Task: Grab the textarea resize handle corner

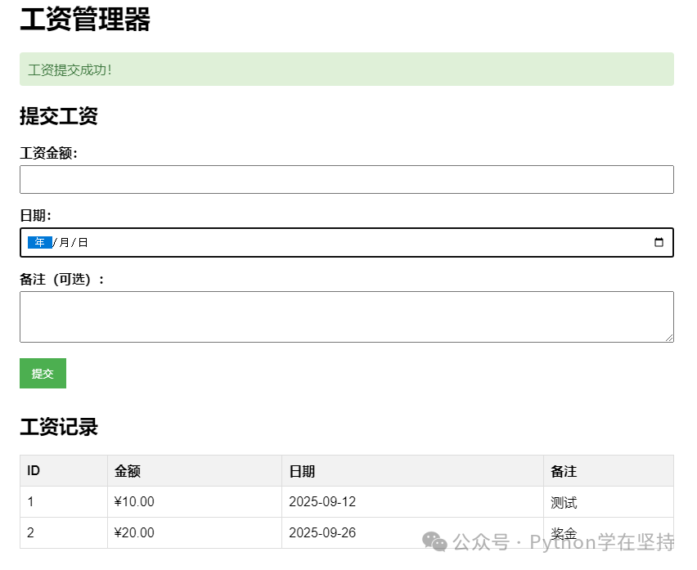Action: (x=669, y=338)
